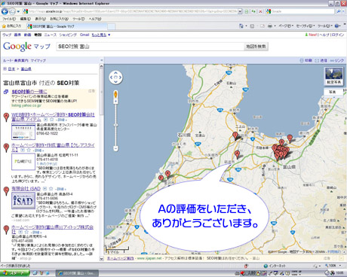Image resolution: width=347 pixels, height=277 pixels.
Task: Click the zoom out minus button
Action: pyautogui.click(x=115, y=148)
